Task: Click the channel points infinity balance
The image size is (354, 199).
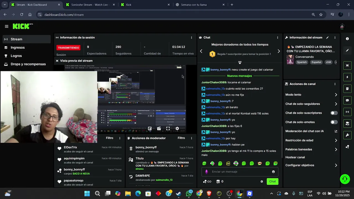Action: [x=207, y=182]
